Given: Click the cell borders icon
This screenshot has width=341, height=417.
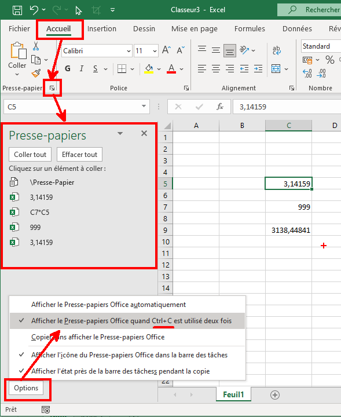Looking at the screenshot, I should point(122,68).
